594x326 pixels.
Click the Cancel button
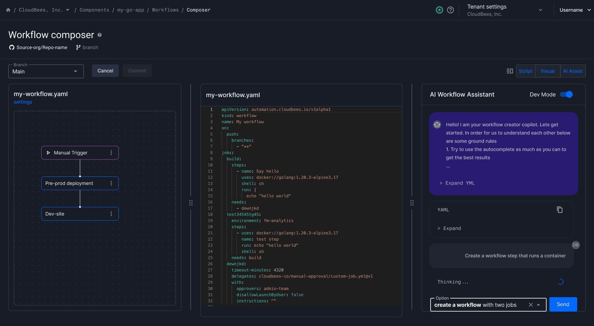tap(105, 71)
